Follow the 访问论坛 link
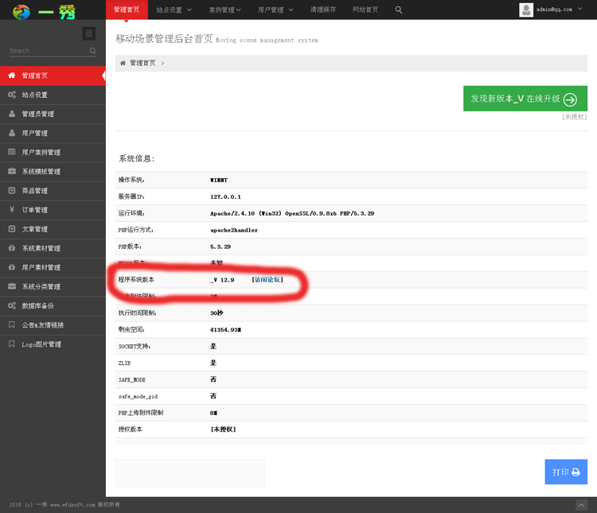Screen dimensions: 597x513 [267, 280]
